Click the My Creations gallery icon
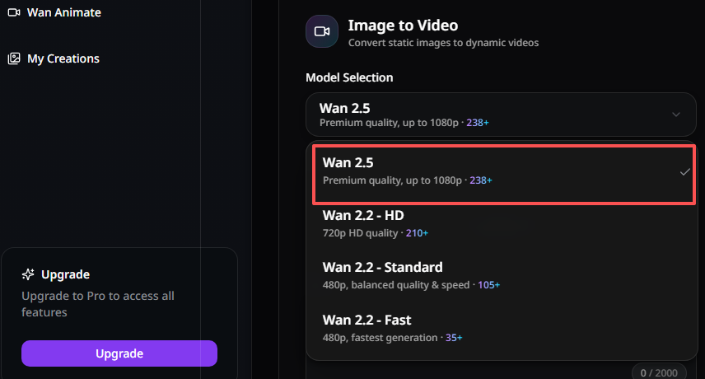 tap(13, 58)
